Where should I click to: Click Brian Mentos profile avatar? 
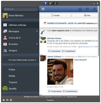(x=5, y=15)
